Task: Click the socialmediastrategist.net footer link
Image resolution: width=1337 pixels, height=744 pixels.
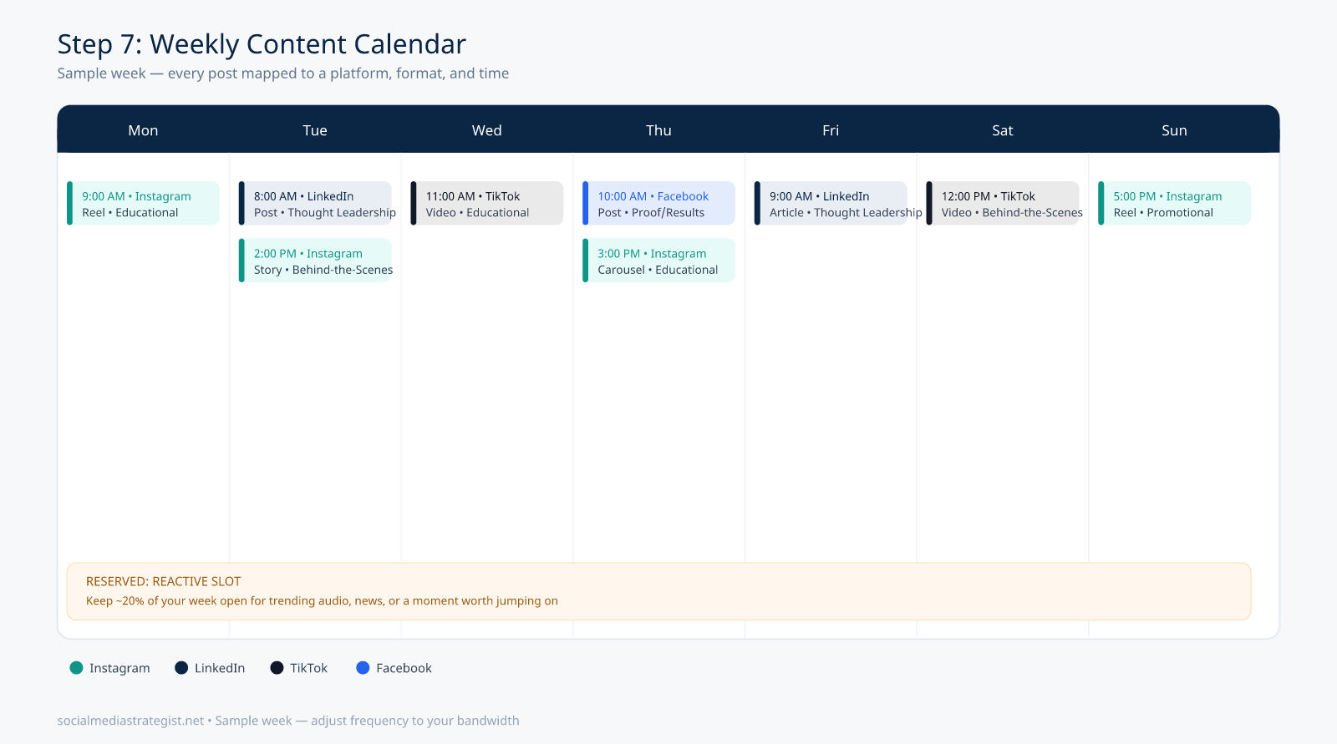Action: (x=130, y=721)
